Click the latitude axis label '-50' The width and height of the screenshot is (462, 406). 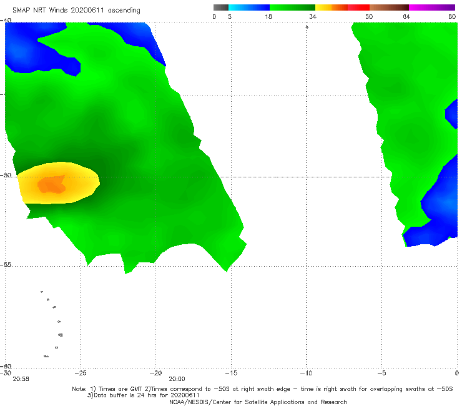(6, 175)
